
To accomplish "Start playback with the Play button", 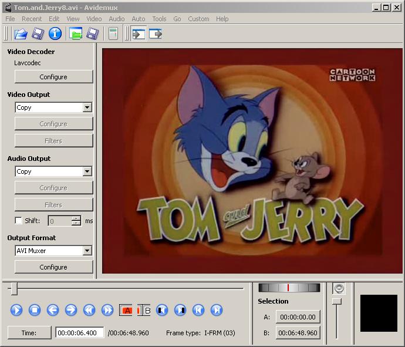I will point(16,310).
